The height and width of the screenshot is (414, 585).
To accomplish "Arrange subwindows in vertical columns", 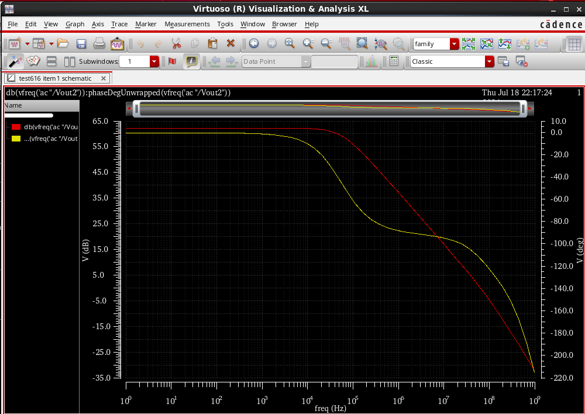I will click(70, 61).
